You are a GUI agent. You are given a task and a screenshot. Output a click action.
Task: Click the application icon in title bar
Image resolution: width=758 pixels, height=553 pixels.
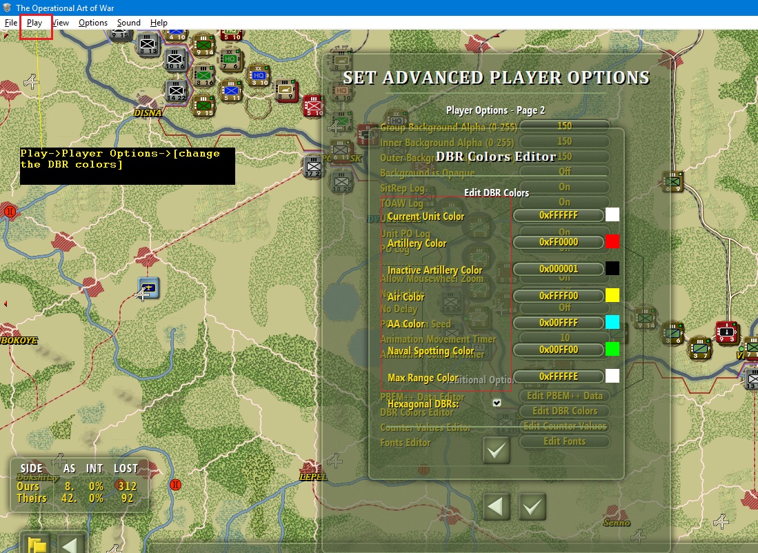pyautogui.click(x=7, y=8)
